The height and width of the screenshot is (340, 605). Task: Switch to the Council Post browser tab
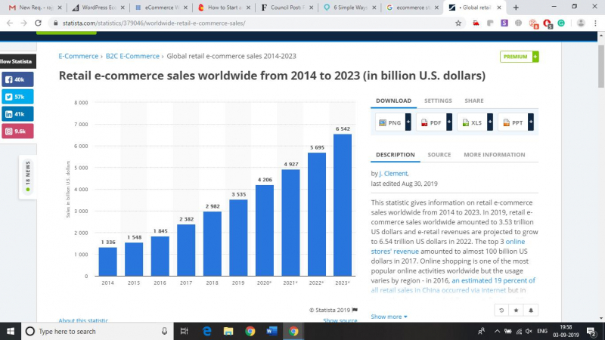287,8
